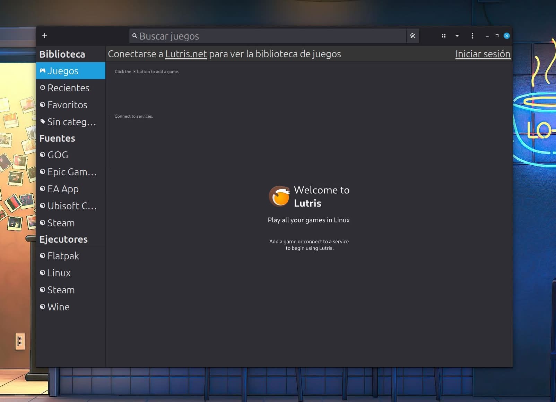Screen dimensions: 556x402
Task: Show Recientes games list
Action: tap(68, 88)
